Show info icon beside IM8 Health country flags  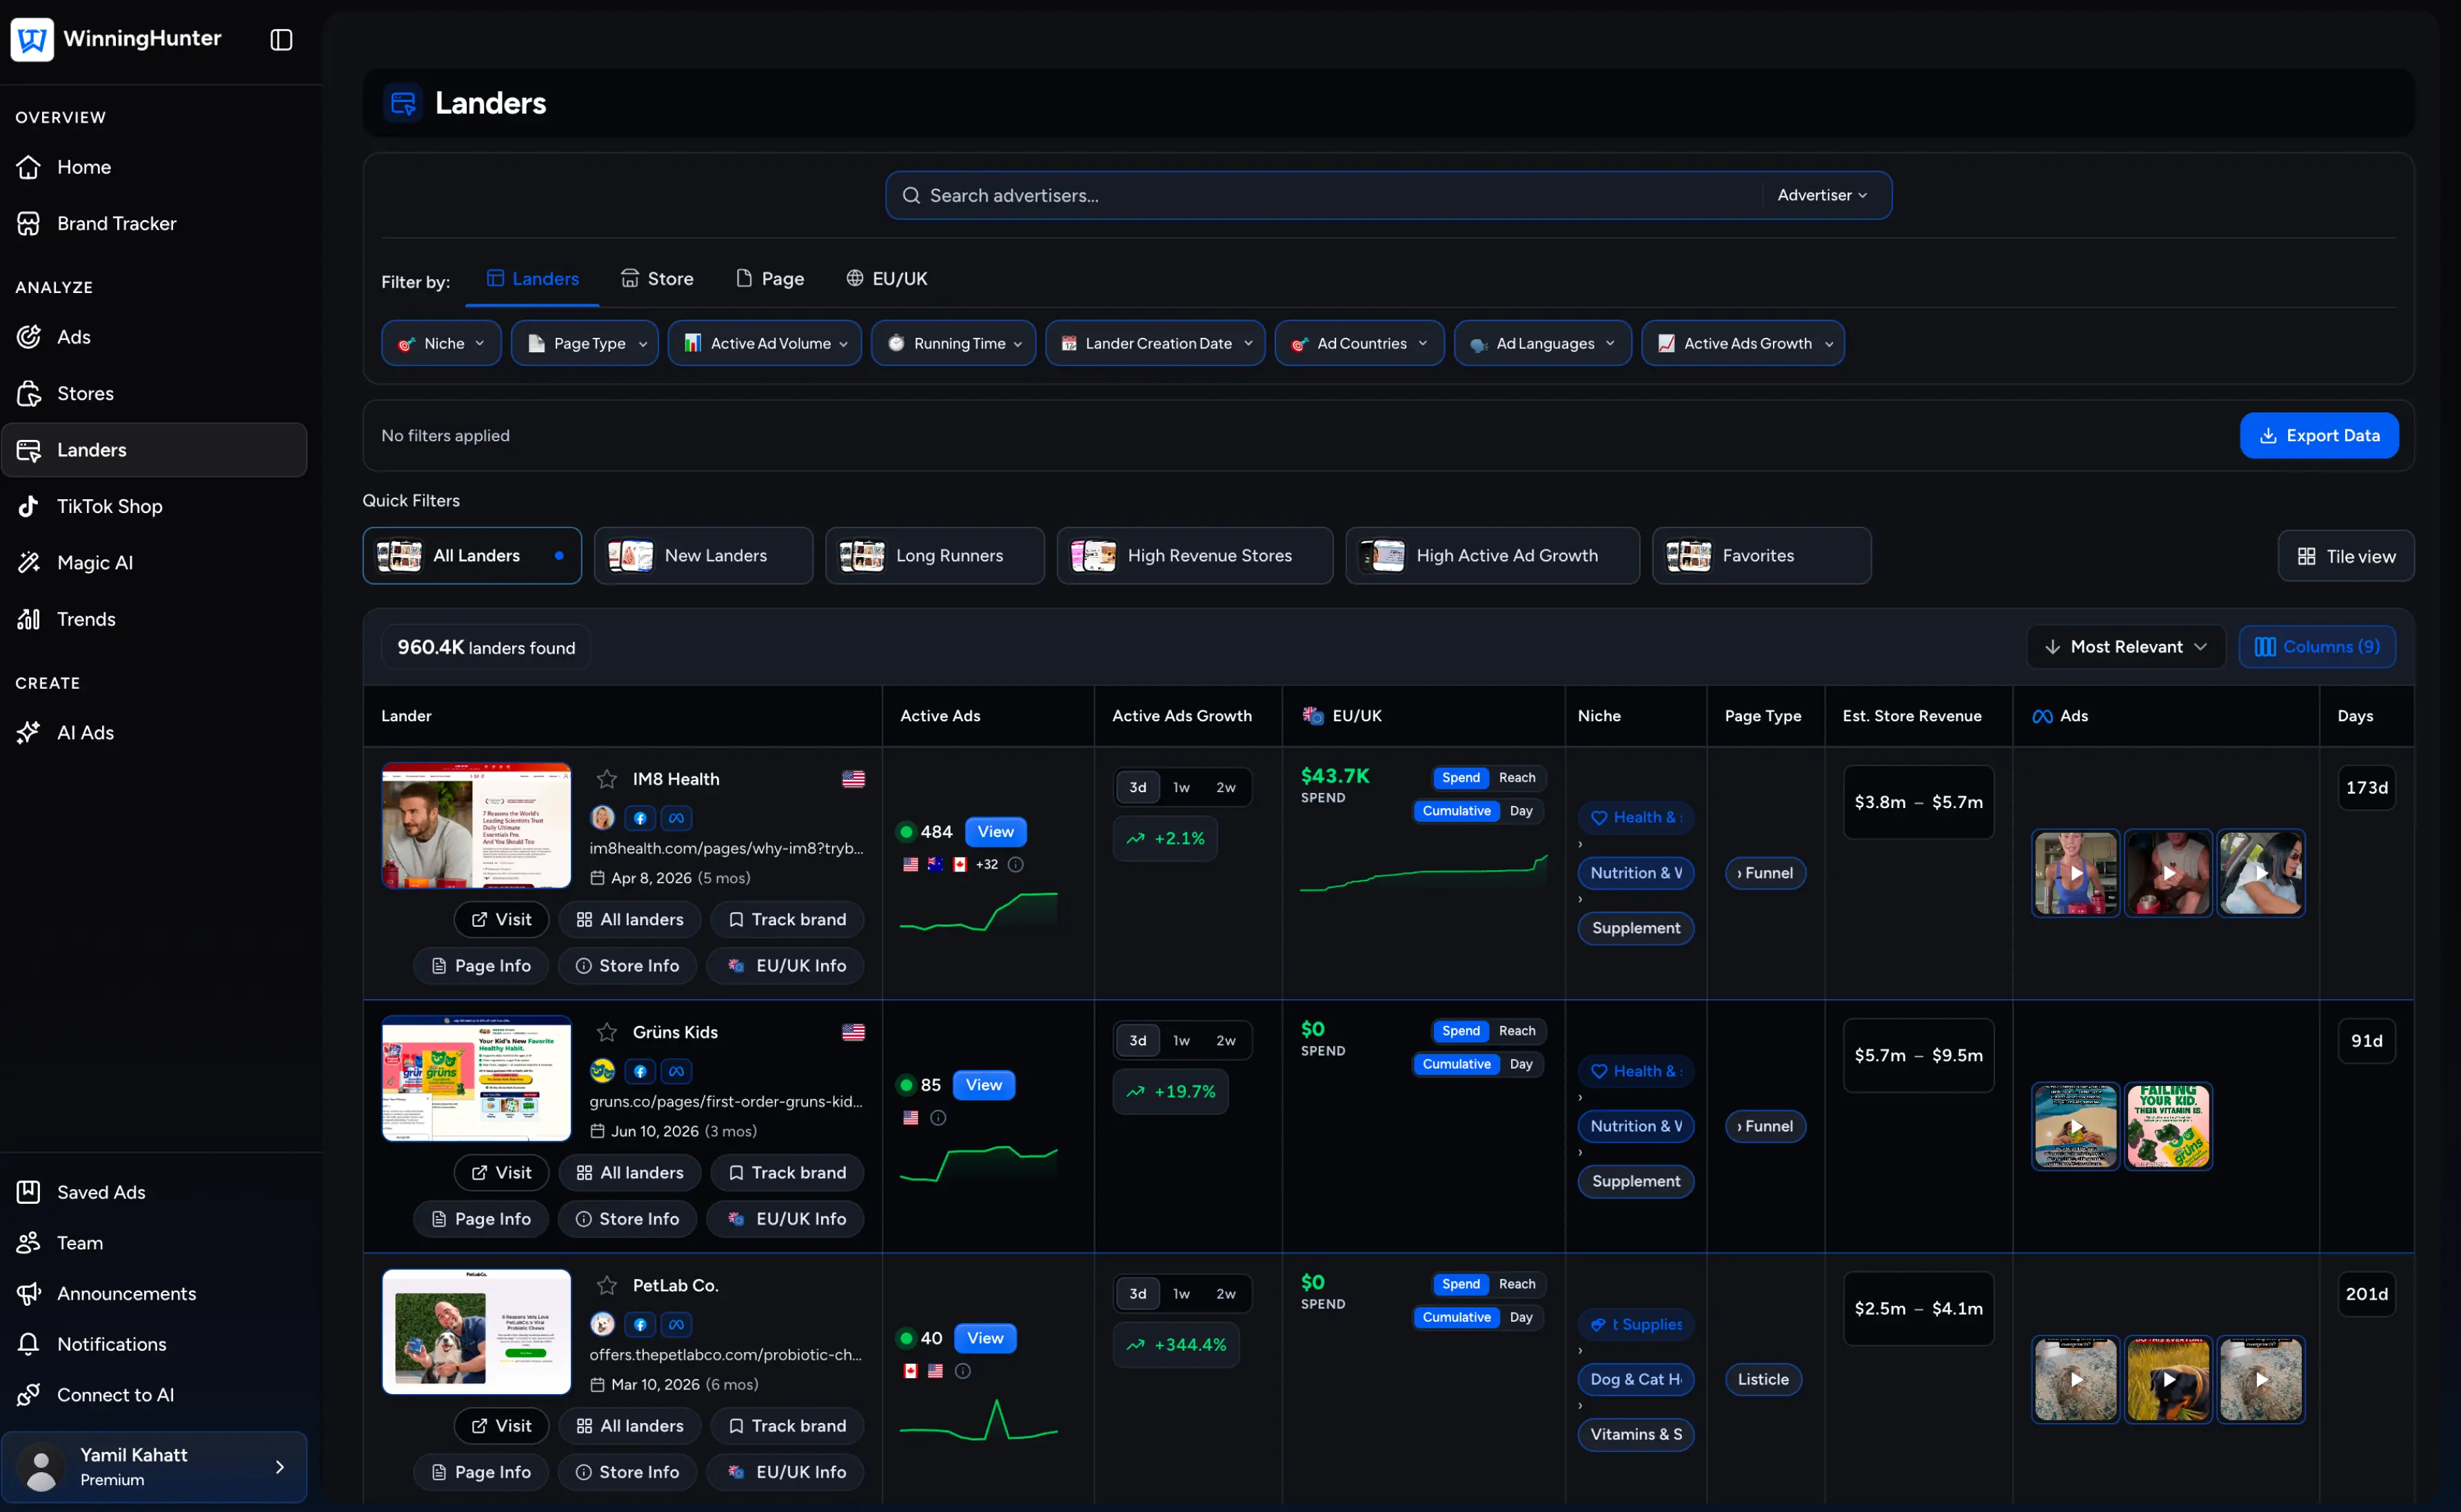coord(1015,864)
